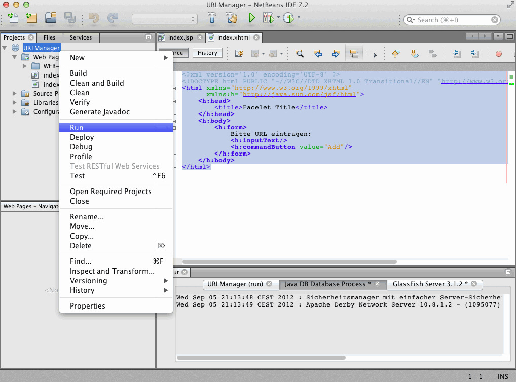Open Properties from the context menu
The width and height of the screenshot is (516, 382).
88,306
